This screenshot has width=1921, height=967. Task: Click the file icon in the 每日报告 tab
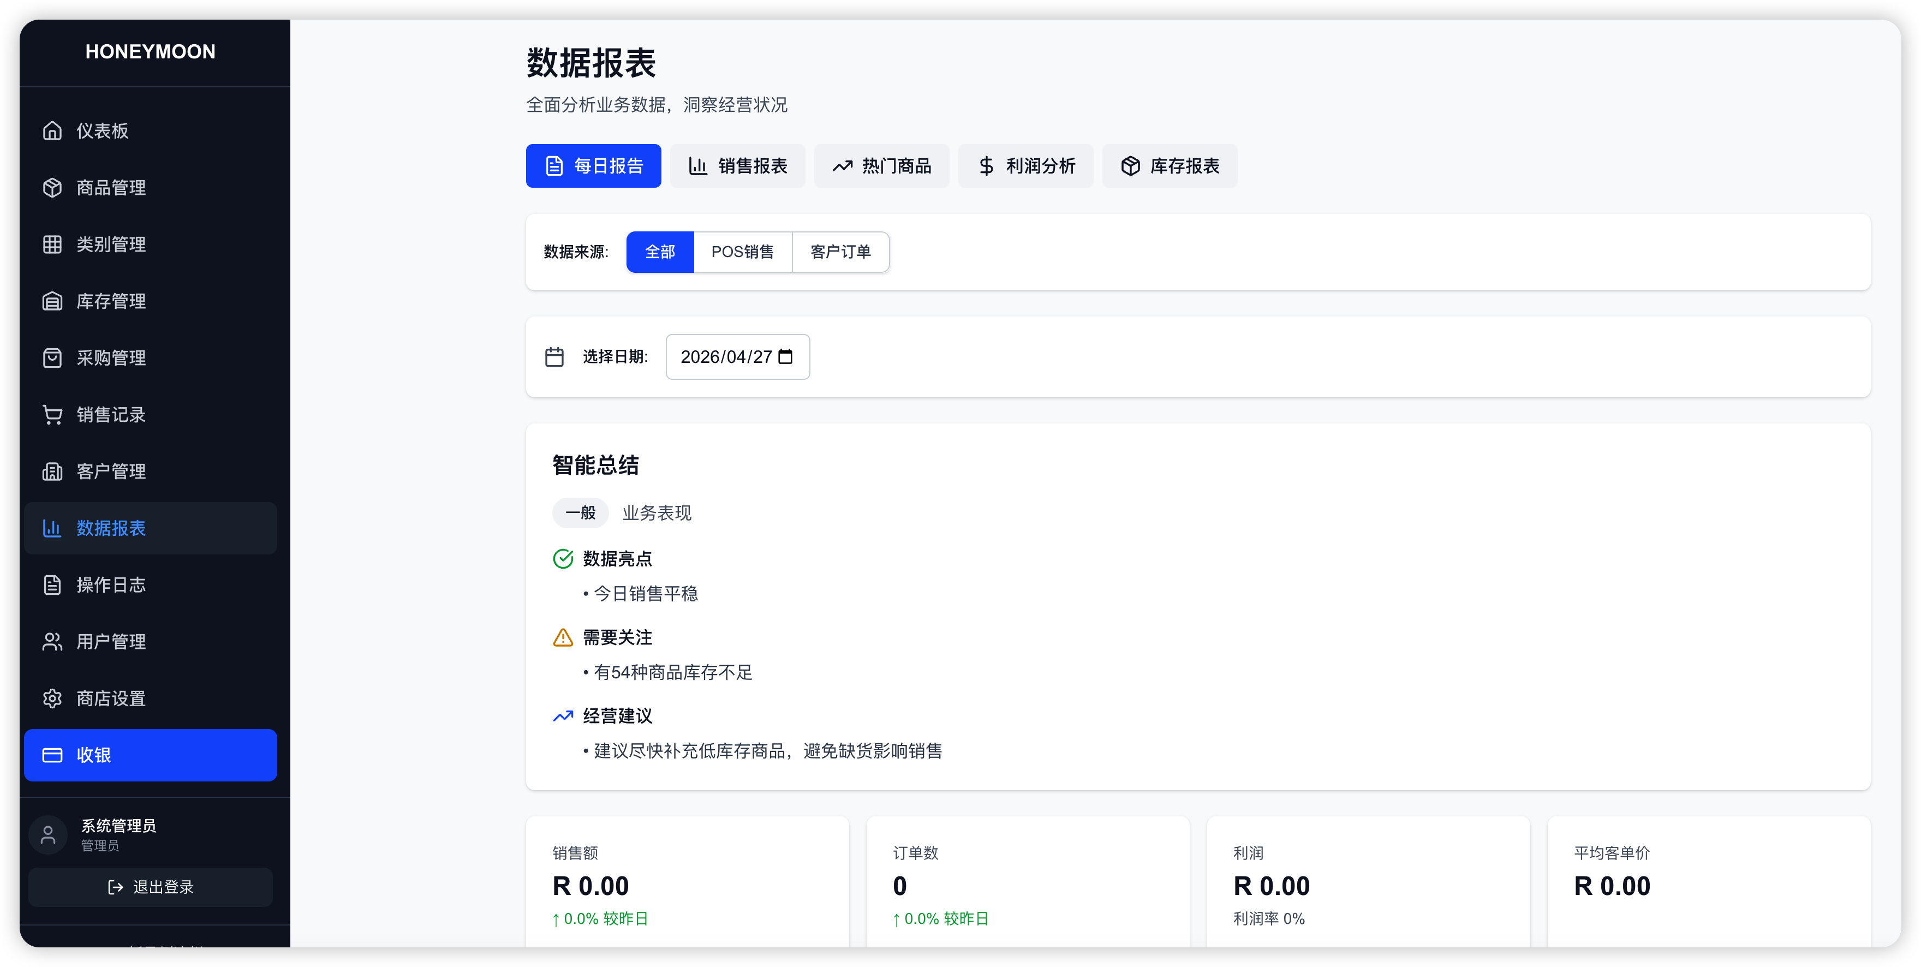(x=554, y=165)
